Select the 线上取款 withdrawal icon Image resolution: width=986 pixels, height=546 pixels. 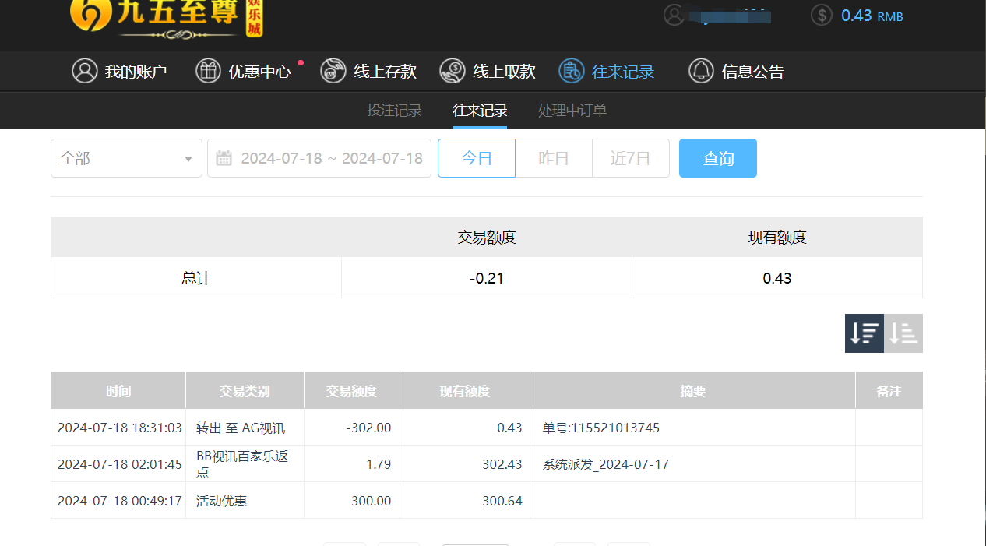pos(452,71)
